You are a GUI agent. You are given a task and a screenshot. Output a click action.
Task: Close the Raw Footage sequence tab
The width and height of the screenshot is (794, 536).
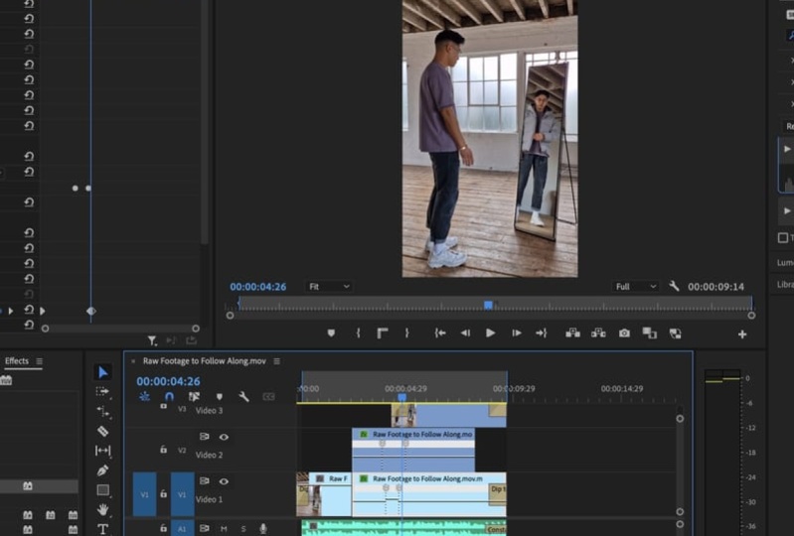[133, 361]
